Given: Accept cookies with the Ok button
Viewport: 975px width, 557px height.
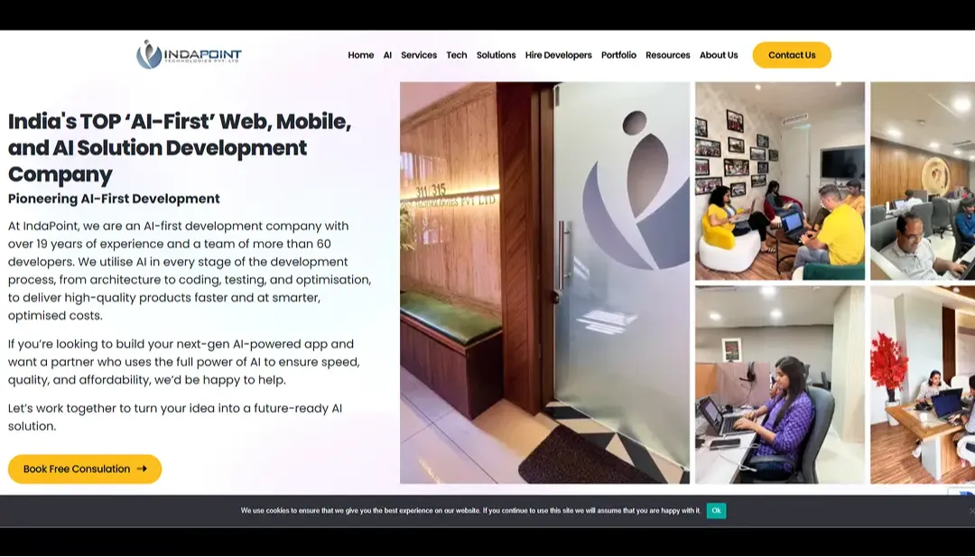Looking at the screenshot, I should coord(716,511).
